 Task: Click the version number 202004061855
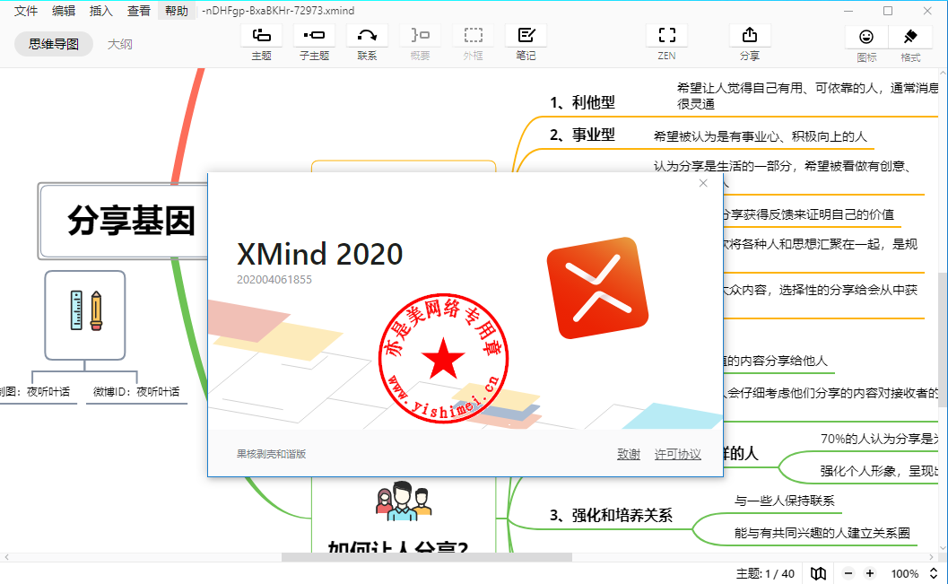click(x=274, y=280)
